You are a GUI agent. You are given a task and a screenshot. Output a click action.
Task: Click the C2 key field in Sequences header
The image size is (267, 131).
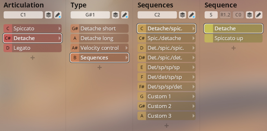[157, 15]
